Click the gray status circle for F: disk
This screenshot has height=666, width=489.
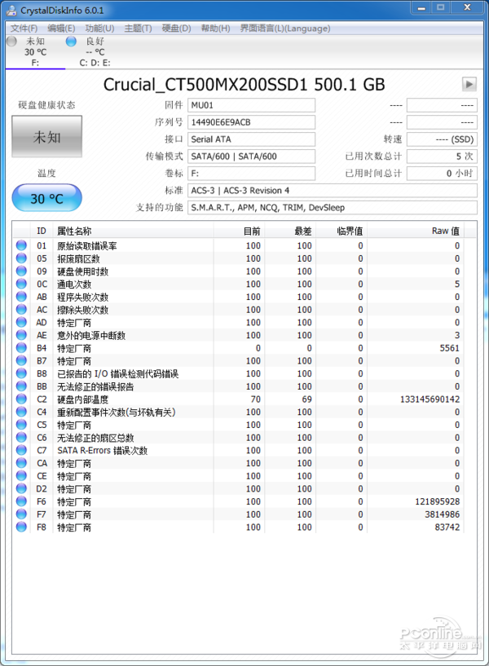click(x=12, y=42)
